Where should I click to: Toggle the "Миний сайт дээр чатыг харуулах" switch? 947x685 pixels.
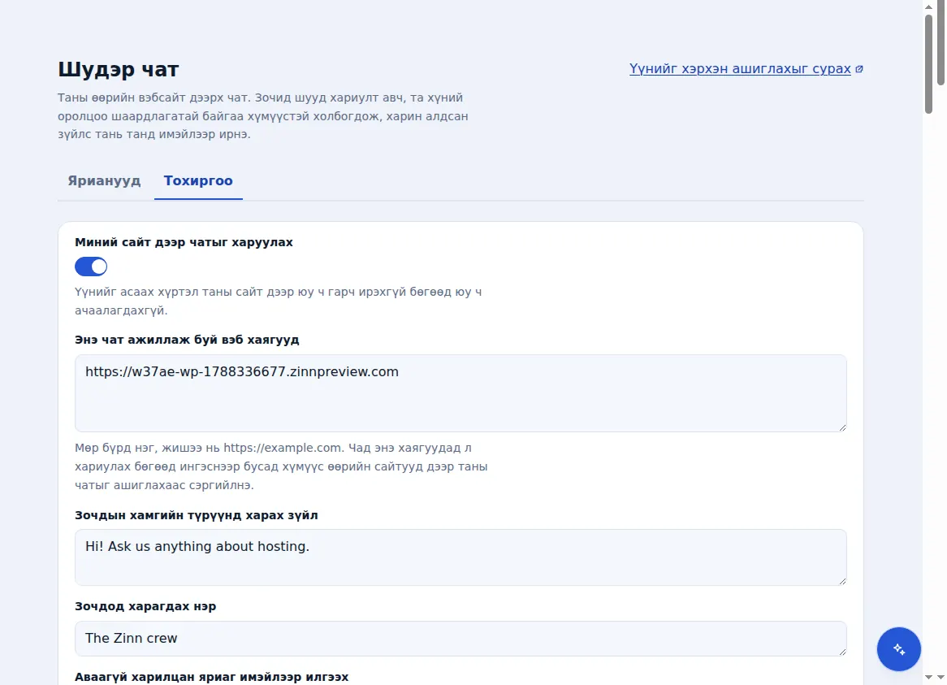coord(91,267)
